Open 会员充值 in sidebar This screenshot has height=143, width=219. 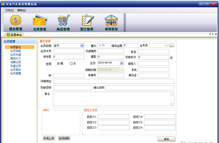tap(16, 54)
